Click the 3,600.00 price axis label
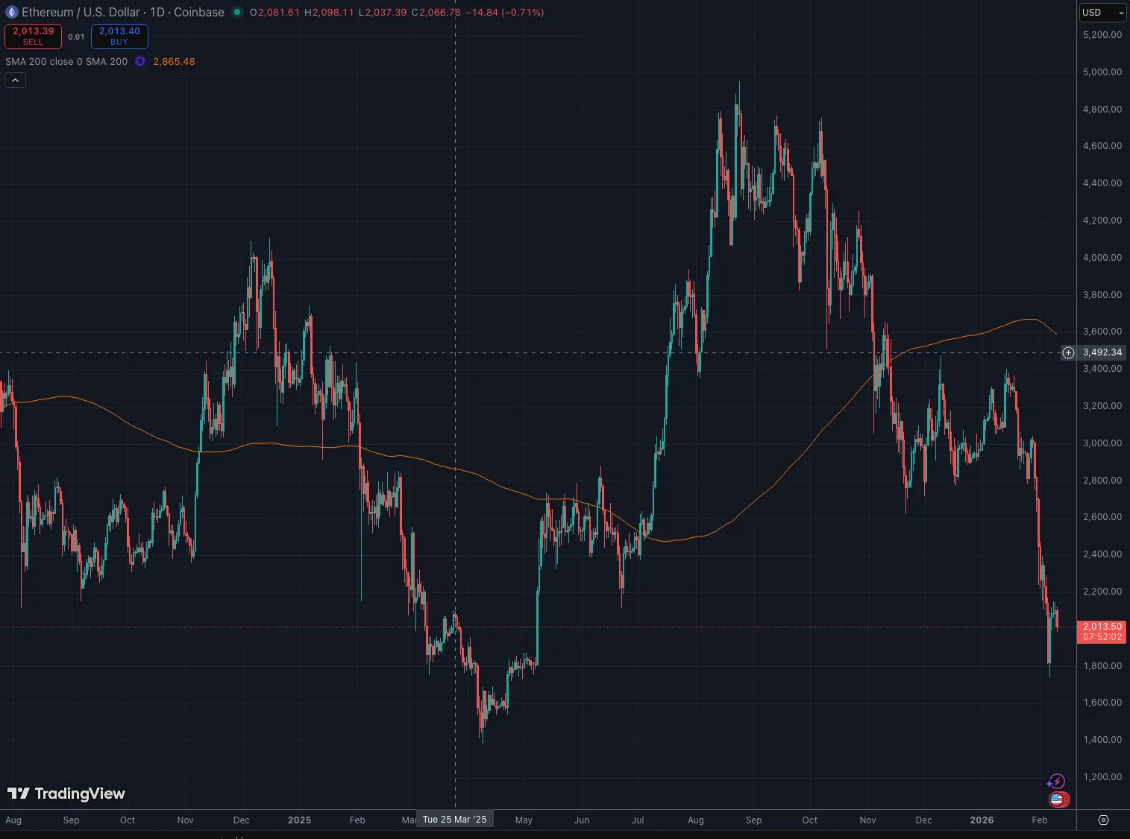This screenshot has width=1130, height=839. click(1102, 332)
